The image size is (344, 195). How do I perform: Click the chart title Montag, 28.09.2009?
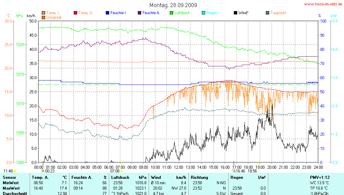tap(174, 5)
